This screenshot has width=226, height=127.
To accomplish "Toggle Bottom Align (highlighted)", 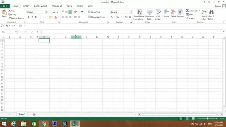I will coord(70,12).
